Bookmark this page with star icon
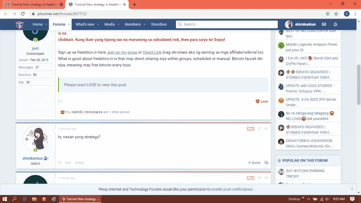 pos(336,14)
